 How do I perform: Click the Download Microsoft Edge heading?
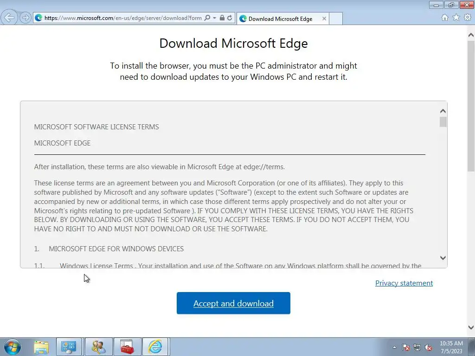tap(234, 43)
